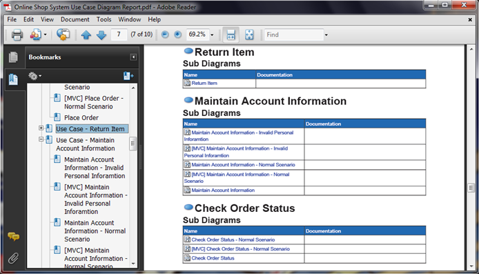The width and height of the screenshot is (479, 274).
Task: Open the Pages thumbnails panel icon
Action: [x=13, y=57]
